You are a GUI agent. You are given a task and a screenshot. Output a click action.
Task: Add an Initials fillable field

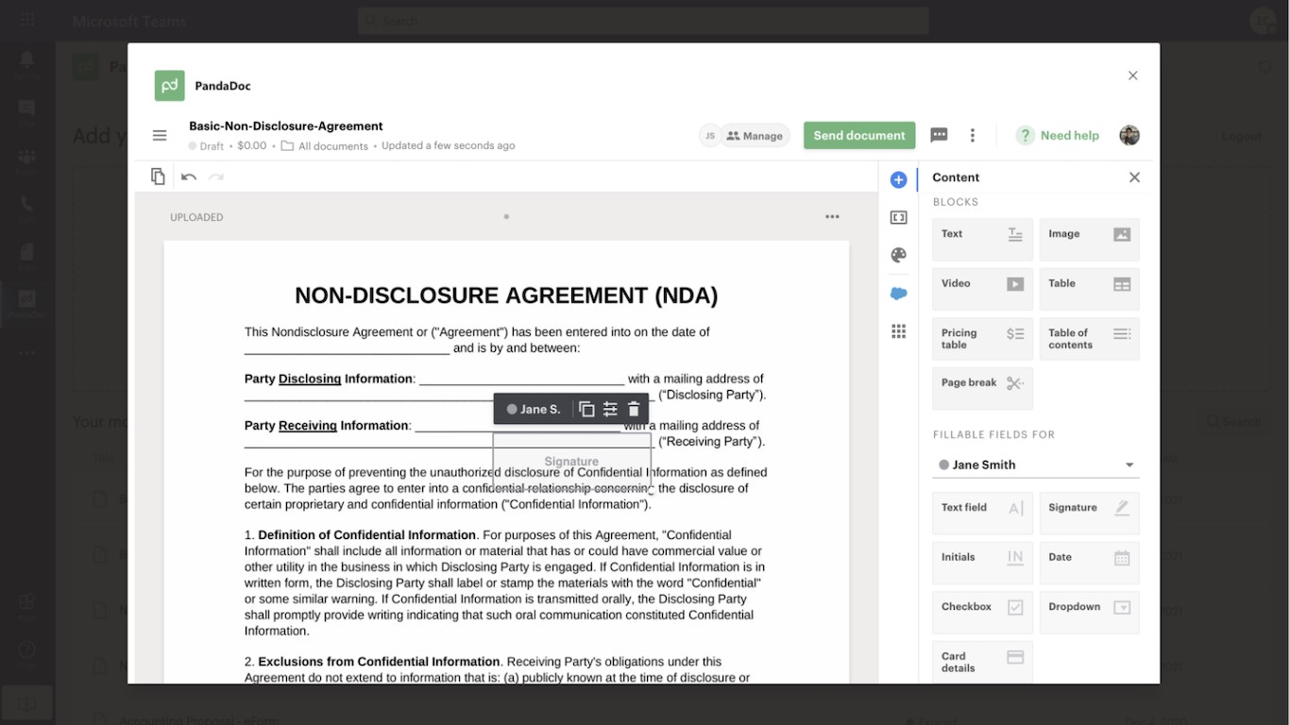[982, 563]
